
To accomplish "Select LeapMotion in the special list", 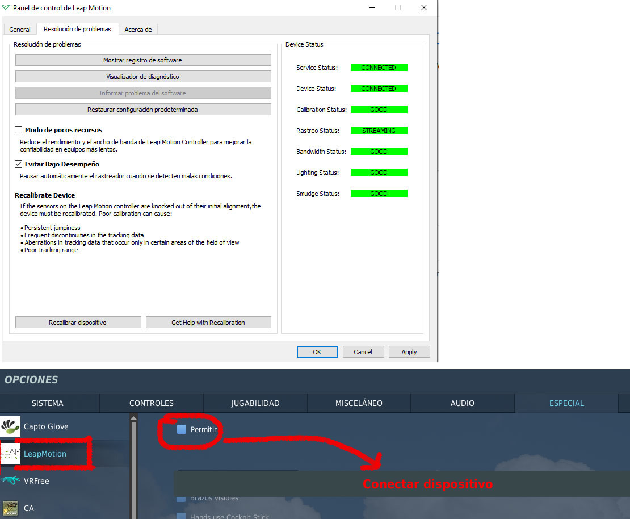I will click(64, 454).
